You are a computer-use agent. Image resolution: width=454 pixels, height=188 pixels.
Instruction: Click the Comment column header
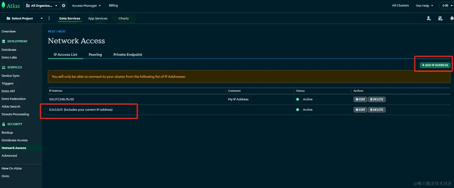click(x=234, y=91)
